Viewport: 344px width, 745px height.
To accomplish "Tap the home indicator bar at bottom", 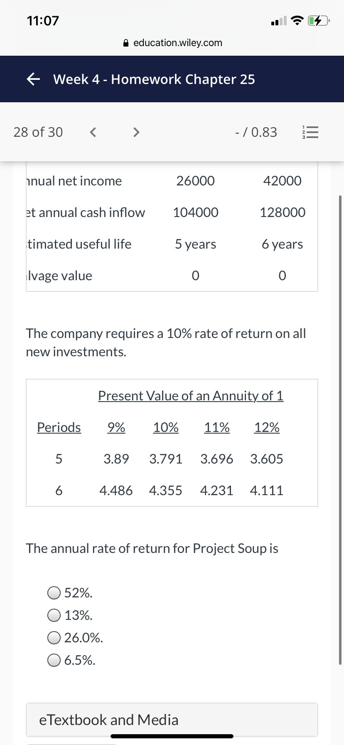I will 172,736.
